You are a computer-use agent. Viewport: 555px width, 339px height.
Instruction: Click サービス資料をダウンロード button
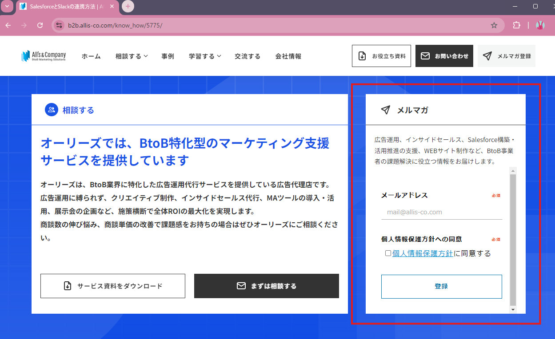[112, 286]
